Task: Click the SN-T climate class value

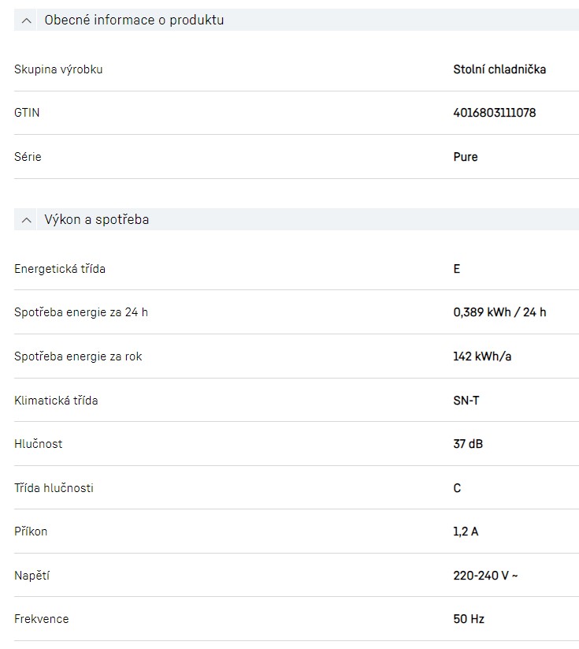Action: click(x=466, y=401)
